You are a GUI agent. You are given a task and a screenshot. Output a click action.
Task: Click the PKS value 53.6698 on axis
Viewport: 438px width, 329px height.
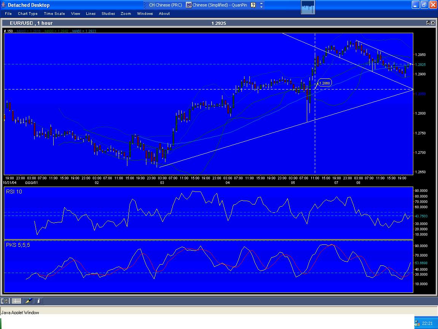coord(421,263)
